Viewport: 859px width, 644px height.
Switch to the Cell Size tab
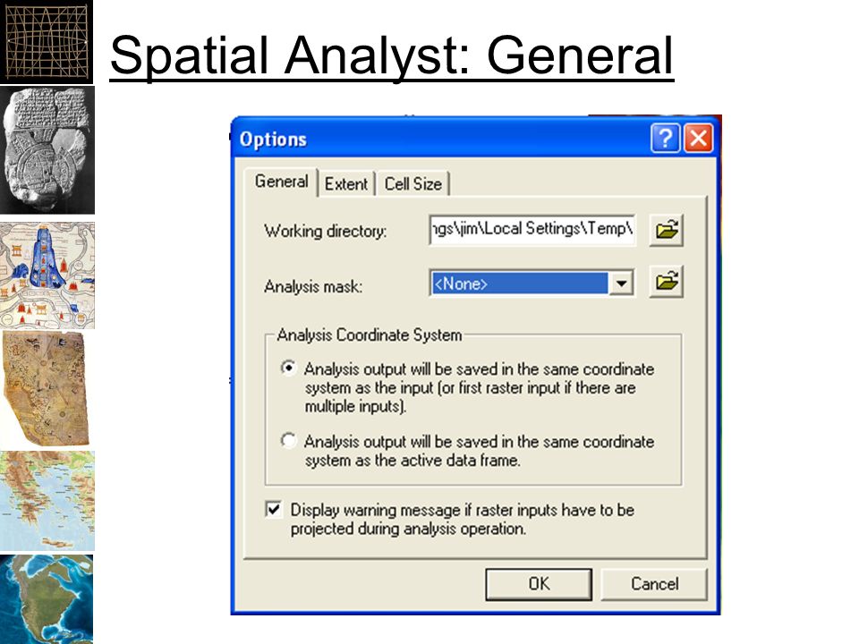[413, 184]
